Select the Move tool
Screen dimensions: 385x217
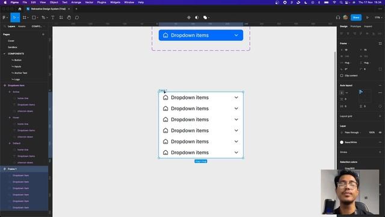tap(14, 17)
